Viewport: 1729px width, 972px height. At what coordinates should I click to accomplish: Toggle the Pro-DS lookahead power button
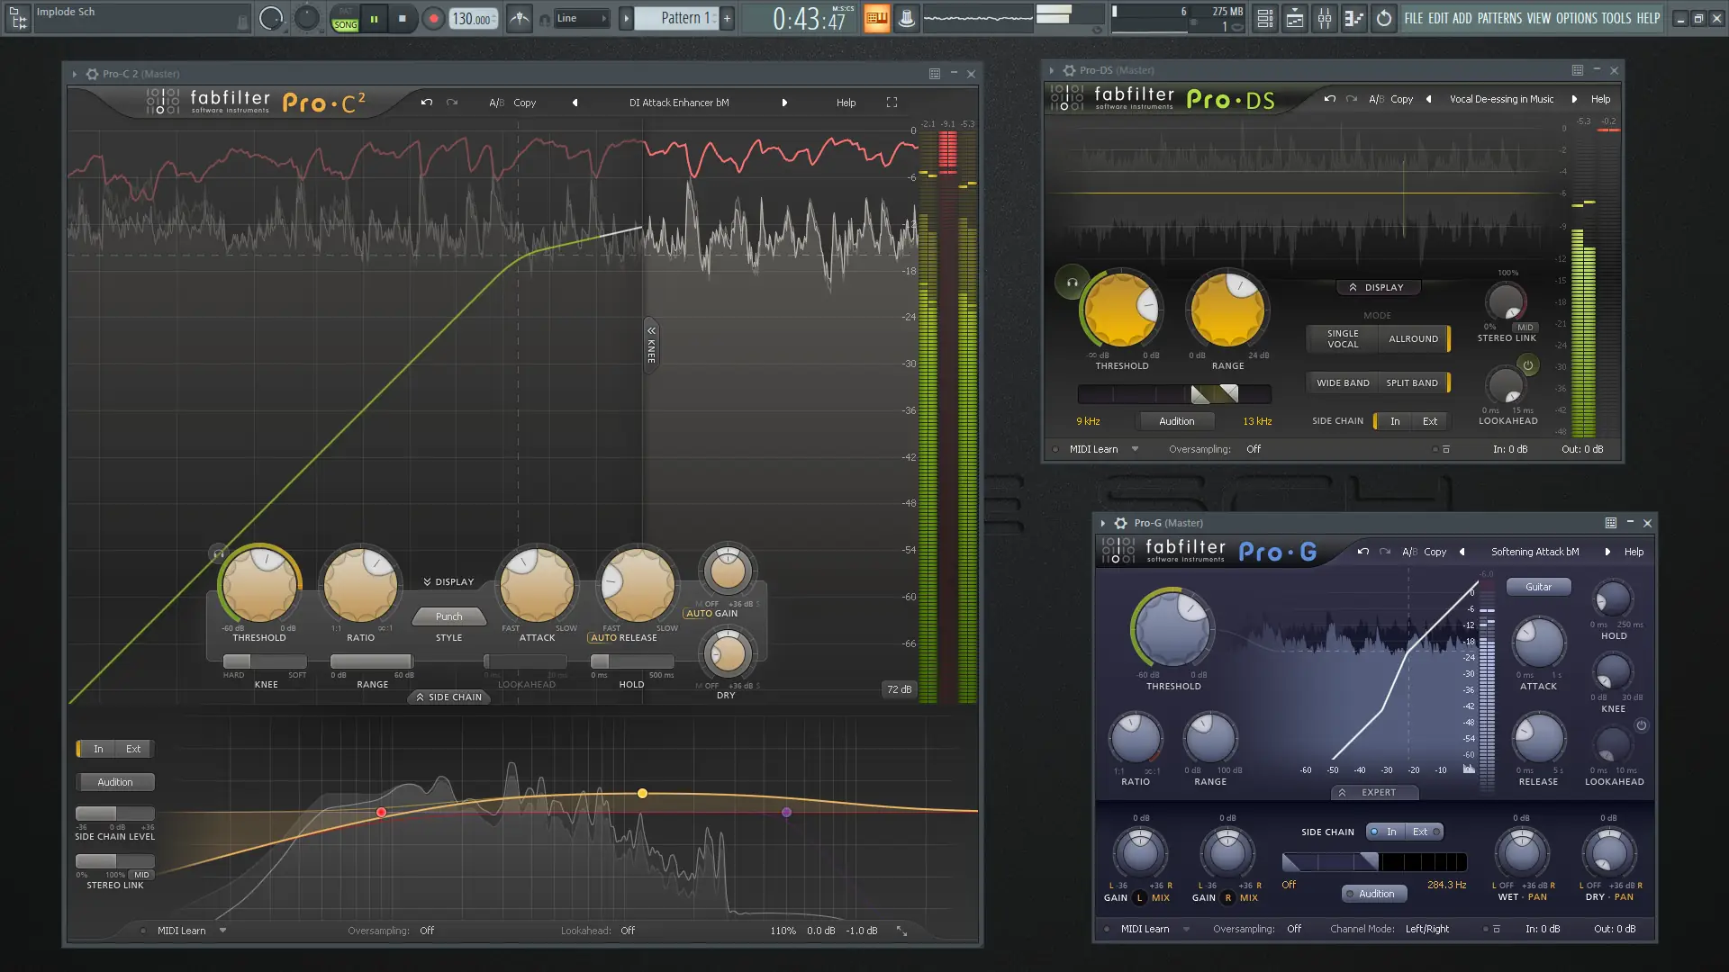(x=1528, y=365)
